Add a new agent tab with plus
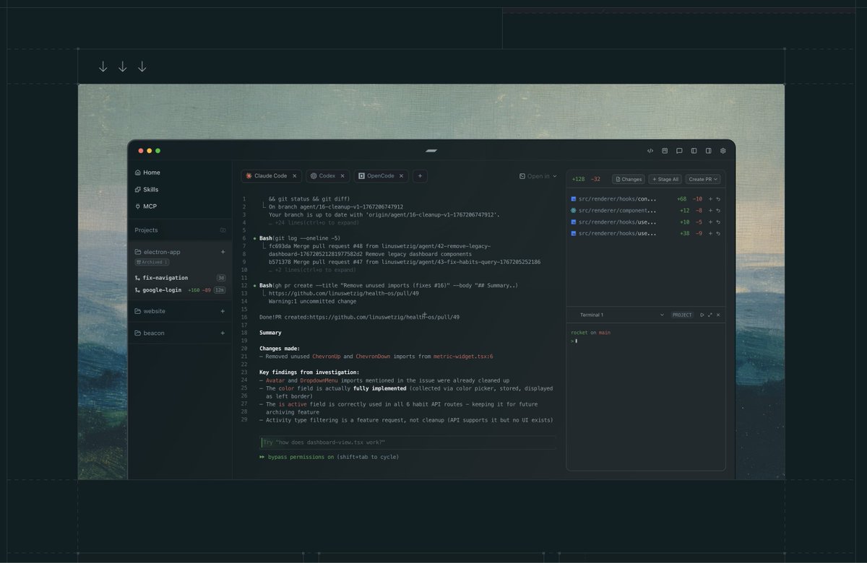 tap(420, 175)
